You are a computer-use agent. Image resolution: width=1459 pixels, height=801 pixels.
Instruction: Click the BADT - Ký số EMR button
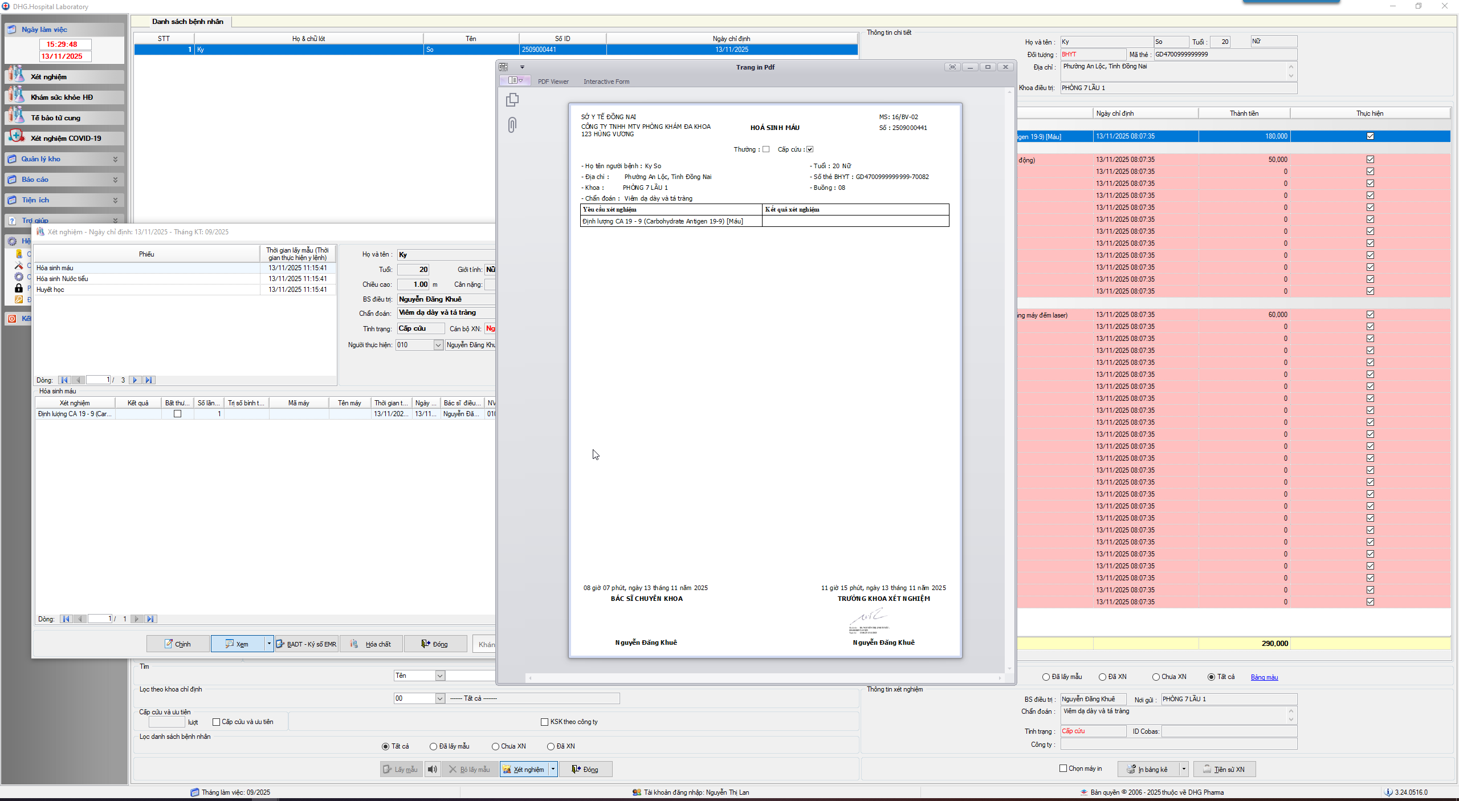(x=307, y=644)
